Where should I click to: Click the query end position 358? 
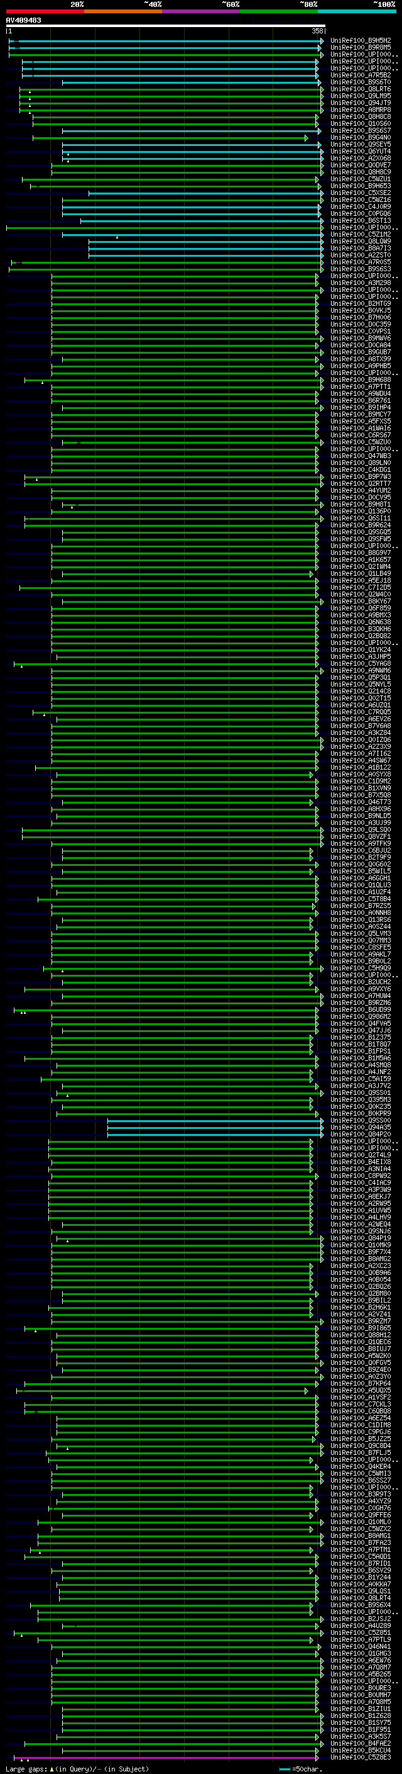point(317,31)
